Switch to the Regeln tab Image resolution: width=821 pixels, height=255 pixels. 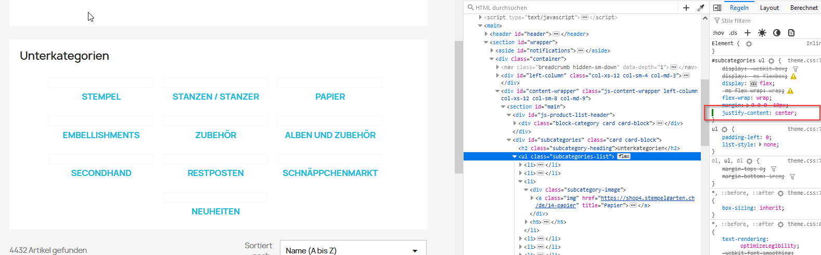pos(739,7)
